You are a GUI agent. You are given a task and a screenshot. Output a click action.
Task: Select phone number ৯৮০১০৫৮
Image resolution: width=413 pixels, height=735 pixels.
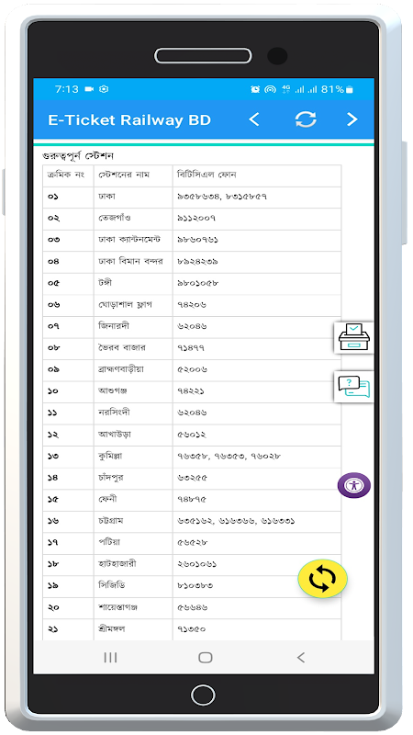pyautogui.click(x=197, y=283)
